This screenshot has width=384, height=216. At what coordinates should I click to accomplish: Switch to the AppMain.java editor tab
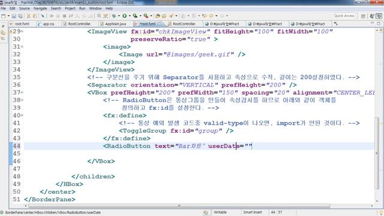coord(115,24)
